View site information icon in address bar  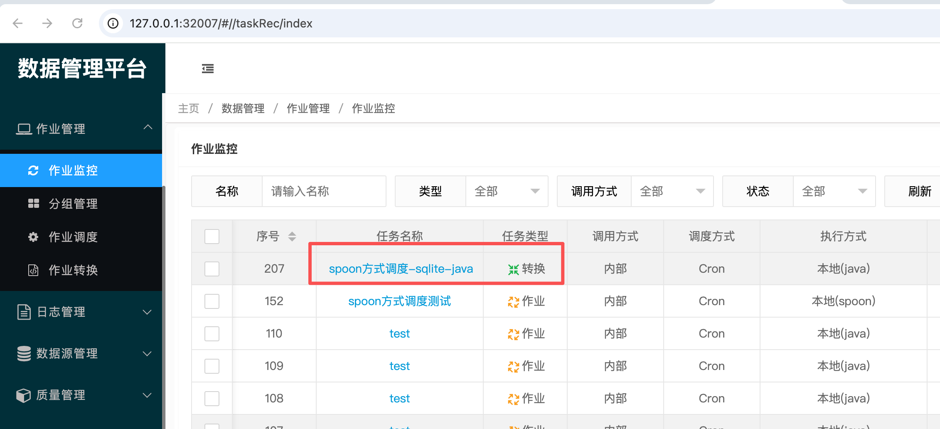(113, 23)
